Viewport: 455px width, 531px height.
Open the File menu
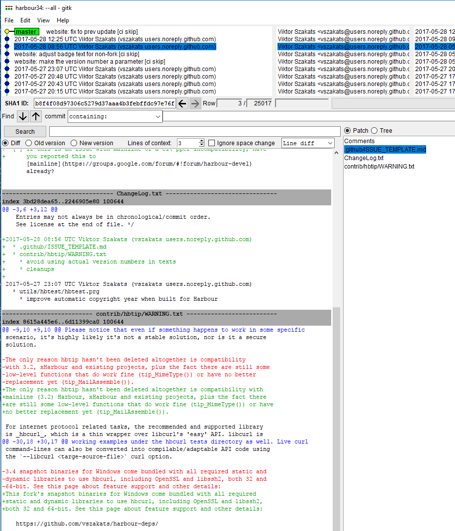pyautogui.click(x=9, y=20)
